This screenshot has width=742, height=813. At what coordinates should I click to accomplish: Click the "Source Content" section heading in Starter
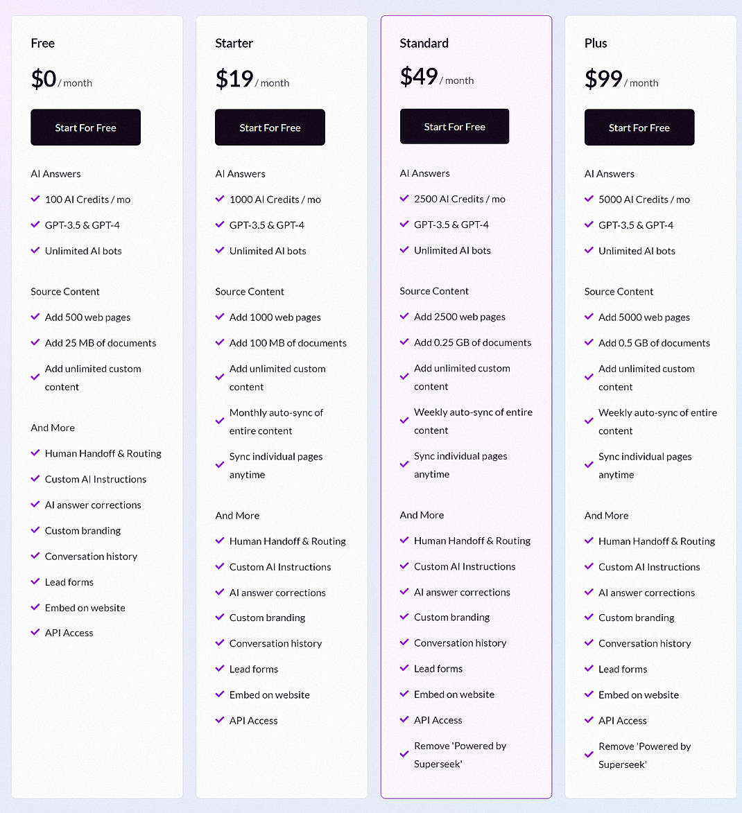250,291
